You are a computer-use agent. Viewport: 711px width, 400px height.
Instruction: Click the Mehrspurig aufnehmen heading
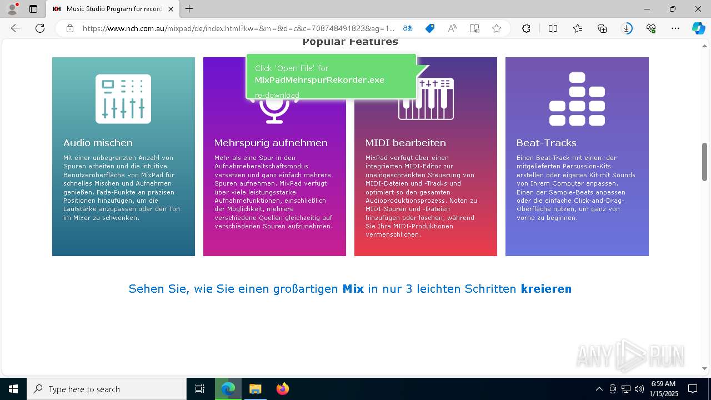pyautogui.click(x=271, y=143)
